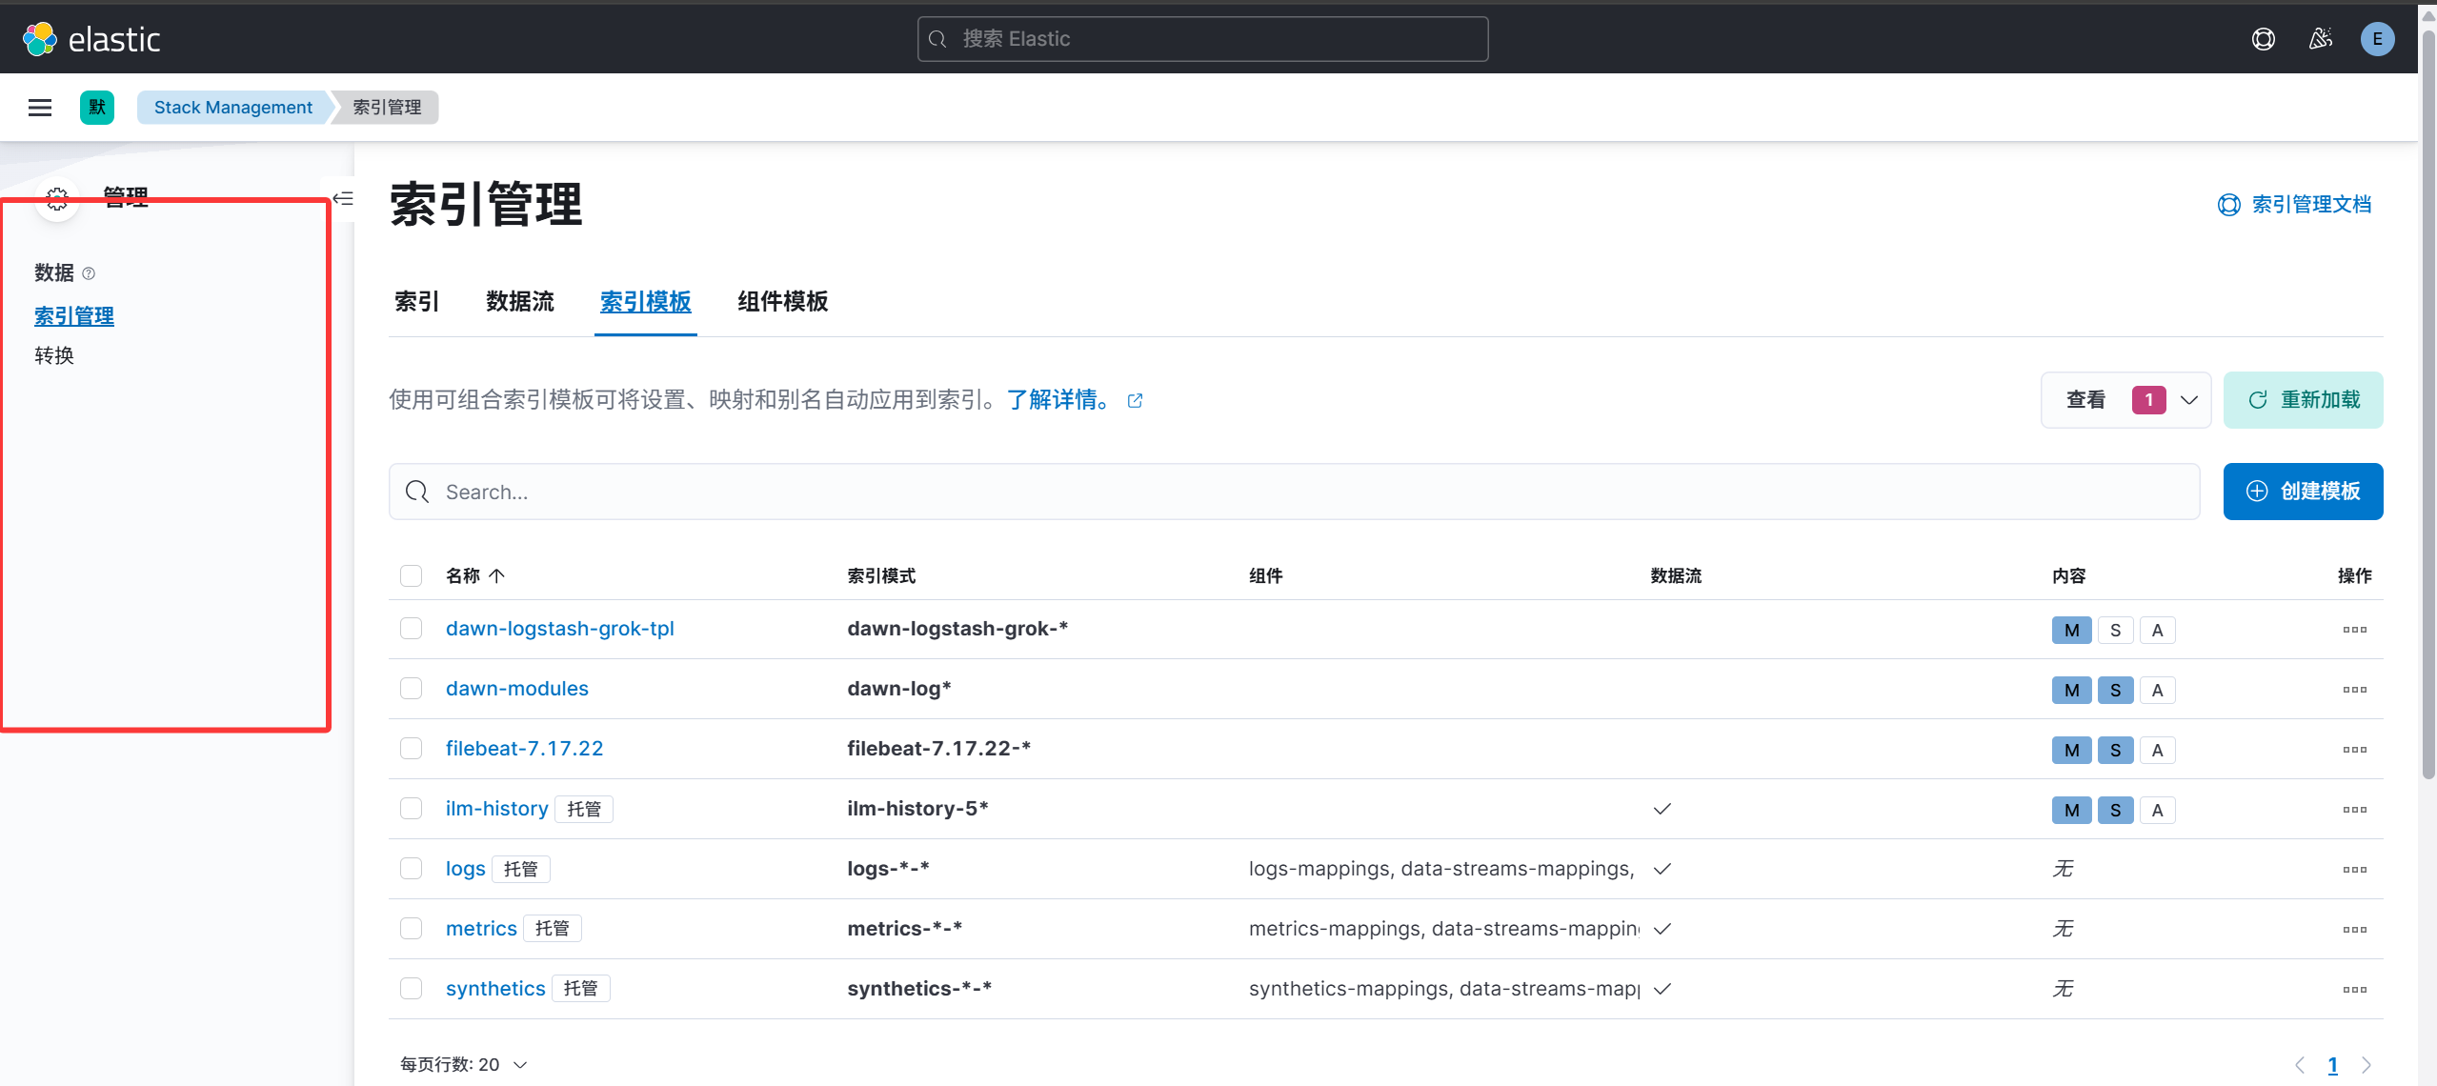The width and height of the screenshot is (2437, 1086).
Task: Open actions menu for dawn-logstash-grok-tpl
Action: (2355, 630)
